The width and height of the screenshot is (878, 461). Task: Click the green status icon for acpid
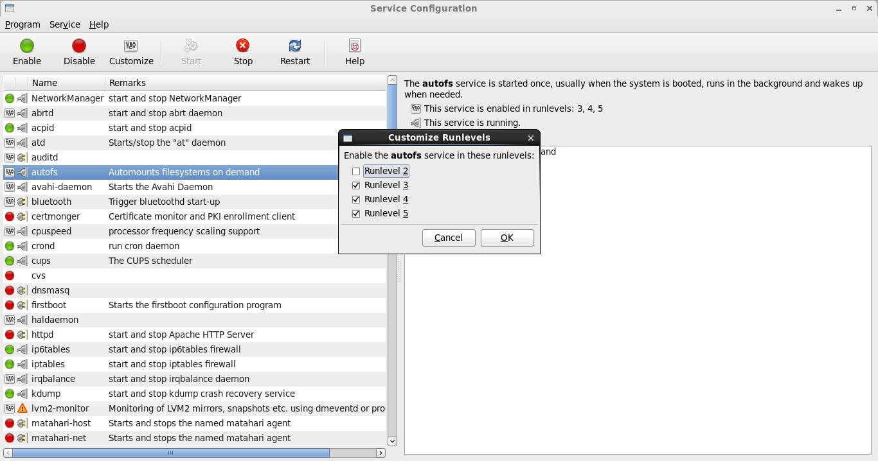click(x=10, y=128)
